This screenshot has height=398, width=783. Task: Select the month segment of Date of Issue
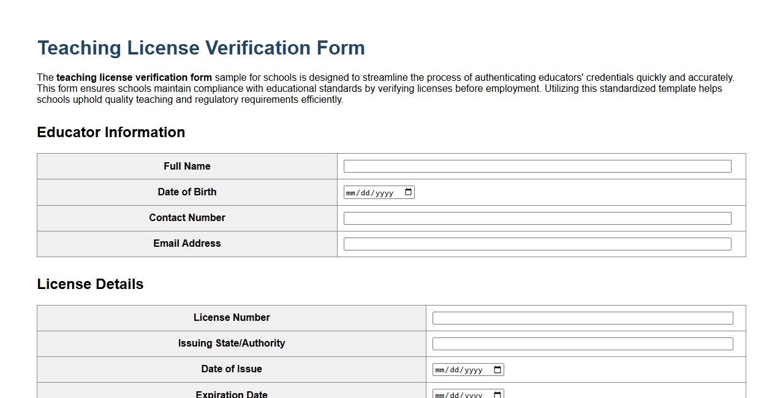click(439, 369)
